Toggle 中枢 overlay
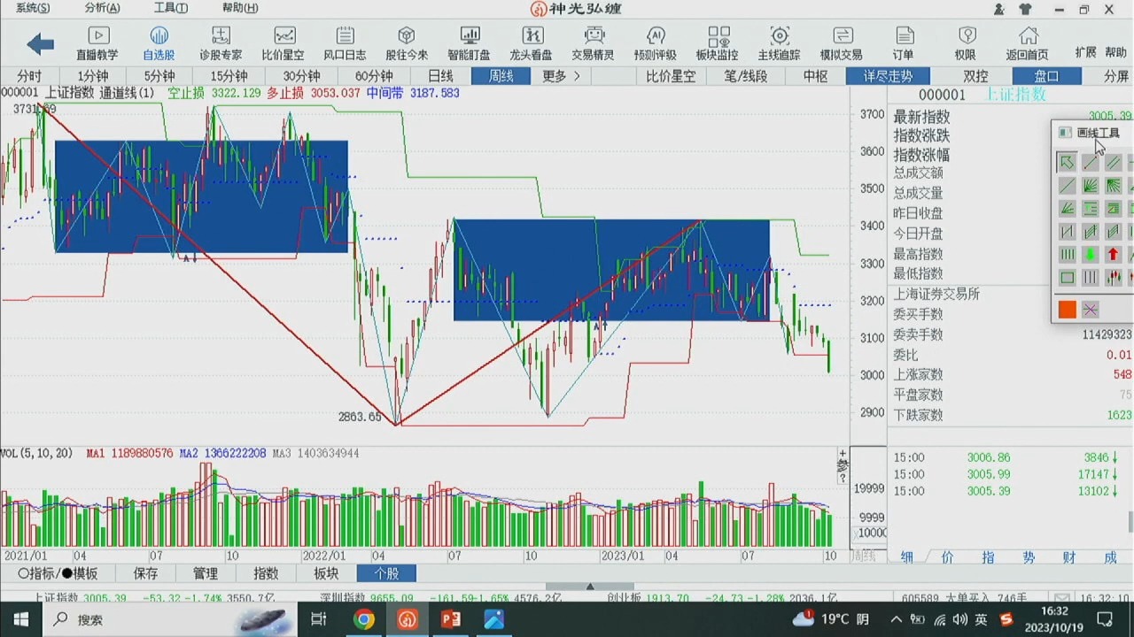The width and height of the screenshot is (1134, 637). click(815, 76)
